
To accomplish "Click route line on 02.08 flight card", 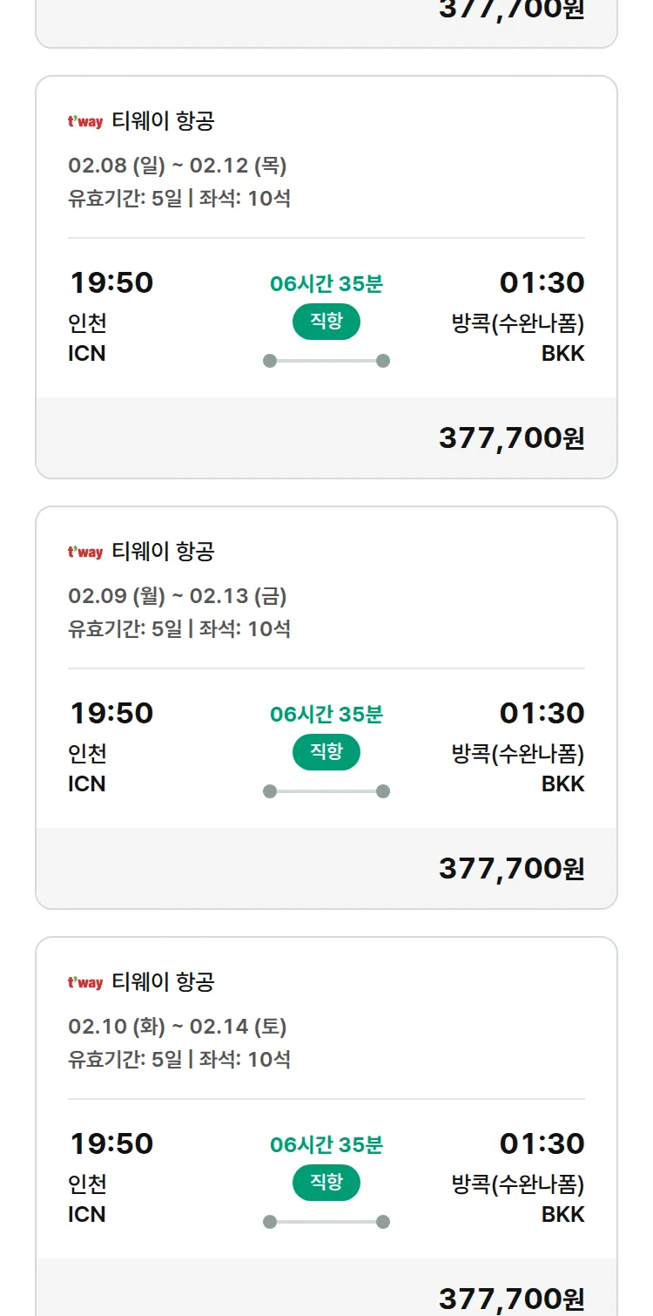I will (326, 361).
